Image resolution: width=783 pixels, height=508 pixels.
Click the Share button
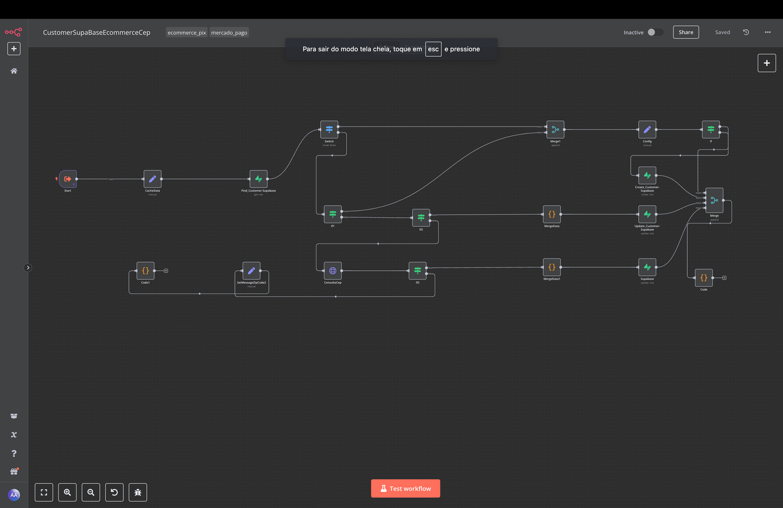pos(685,32)
